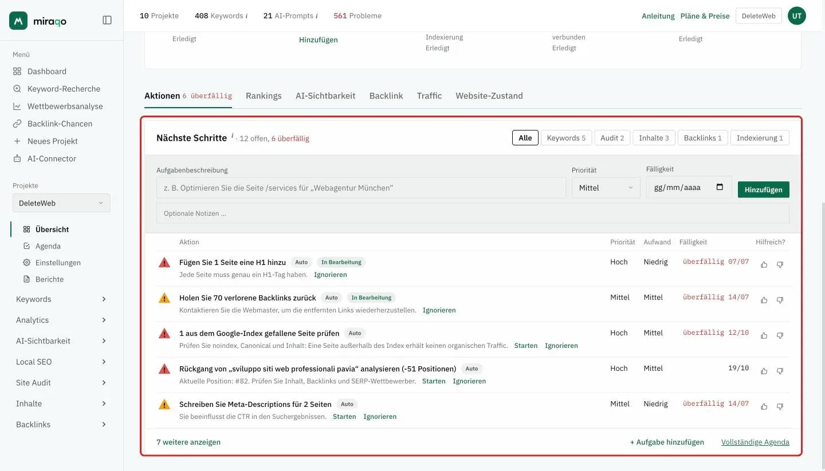Open the date picker calendar icon in Fälligkeit
825x471 pixels.
point(720,187)
